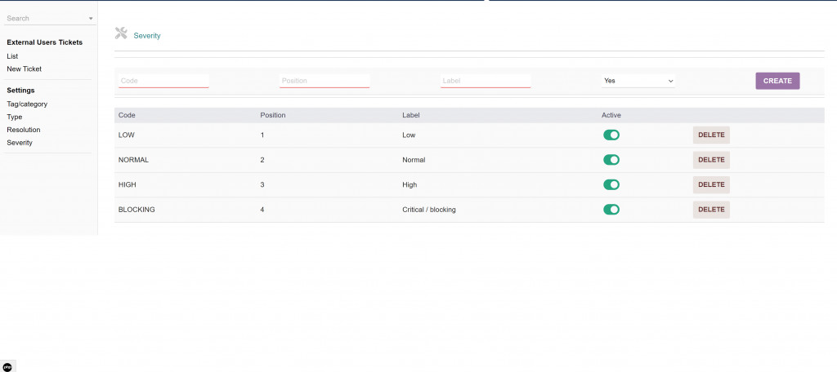
Task: Focus the Position input field
Action: [325, 81]
